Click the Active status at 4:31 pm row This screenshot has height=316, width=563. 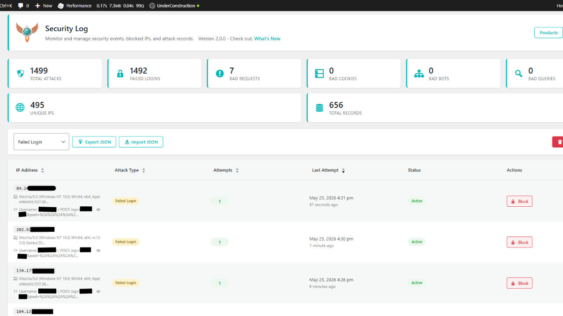coord(417,201)
